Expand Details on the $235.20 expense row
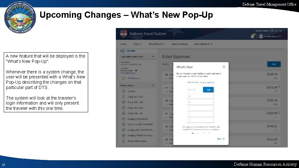Image resolution: width=299 pixels, height=168 pixels. (169, 104)
